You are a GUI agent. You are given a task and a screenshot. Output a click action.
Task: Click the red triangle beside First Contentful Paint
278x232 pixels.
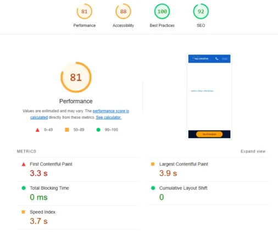click(24, 164)
